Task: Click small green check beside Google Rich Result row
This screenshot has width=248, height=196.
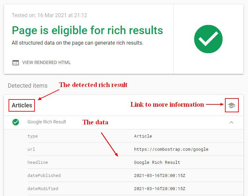Action: (x=15, y=122)
